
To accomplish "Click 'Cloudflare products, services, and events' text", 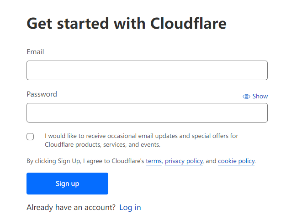I will pos(102,145).
